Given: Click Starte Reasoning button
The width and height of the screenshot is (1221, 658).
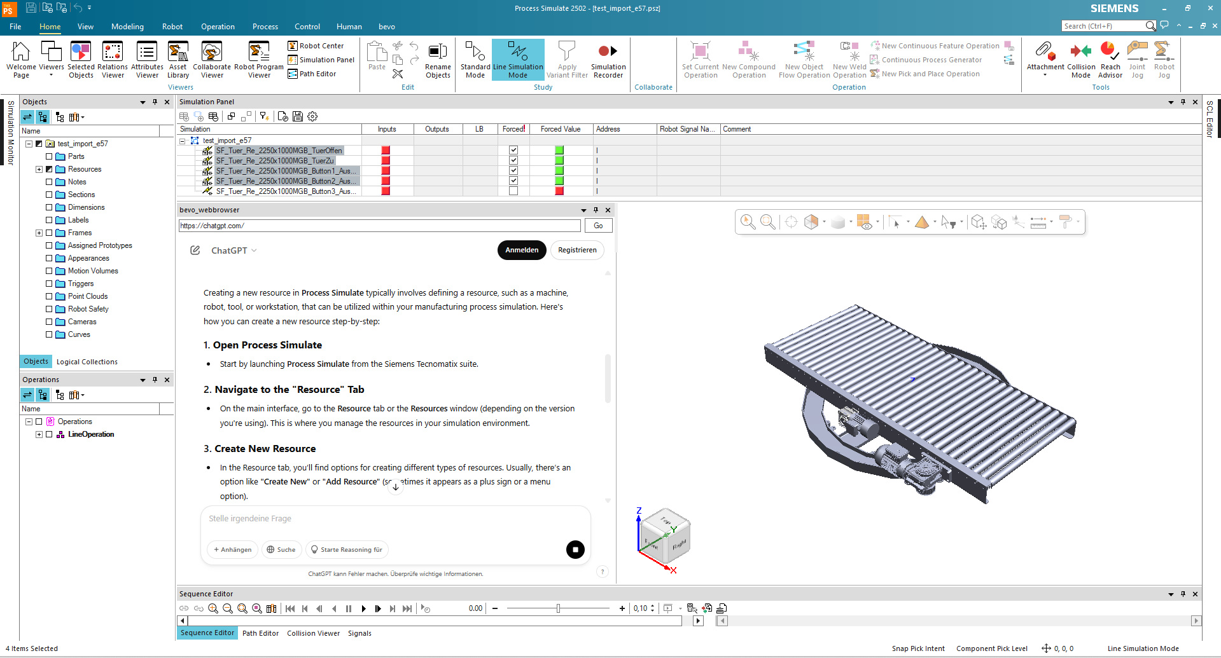Looking at the screenshot, I should [x=347, y=550].
